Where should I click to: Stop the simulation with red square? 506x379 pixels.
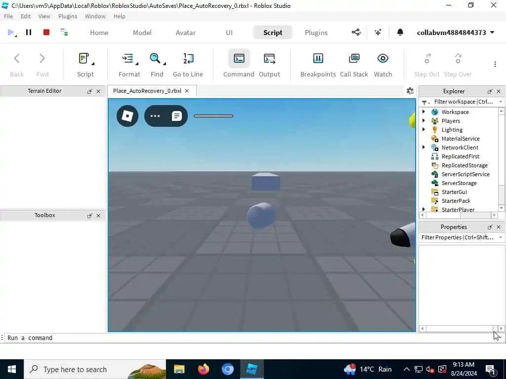(x=46, y=32)
